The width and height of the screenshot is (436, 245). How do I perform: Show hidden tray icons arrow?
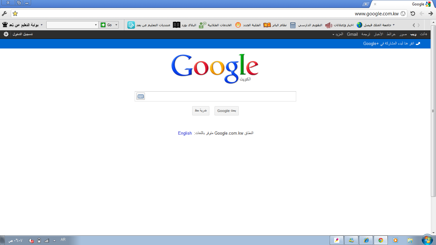[54, 241]
